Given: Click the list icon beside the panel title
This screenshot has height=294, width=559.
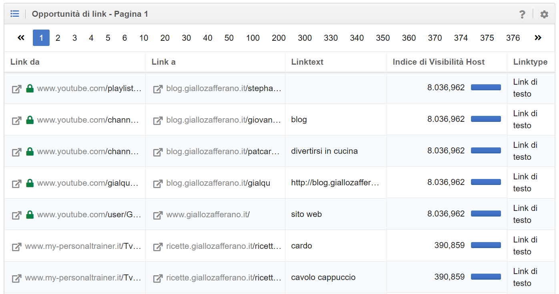Looking at the screenshot, I should coord(15,14).
